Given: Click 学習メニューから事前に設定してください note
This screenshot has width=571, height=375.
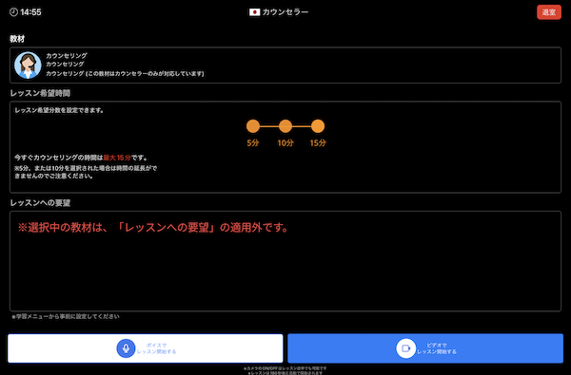Looking at the screenshot, I should tap(66, 316).
